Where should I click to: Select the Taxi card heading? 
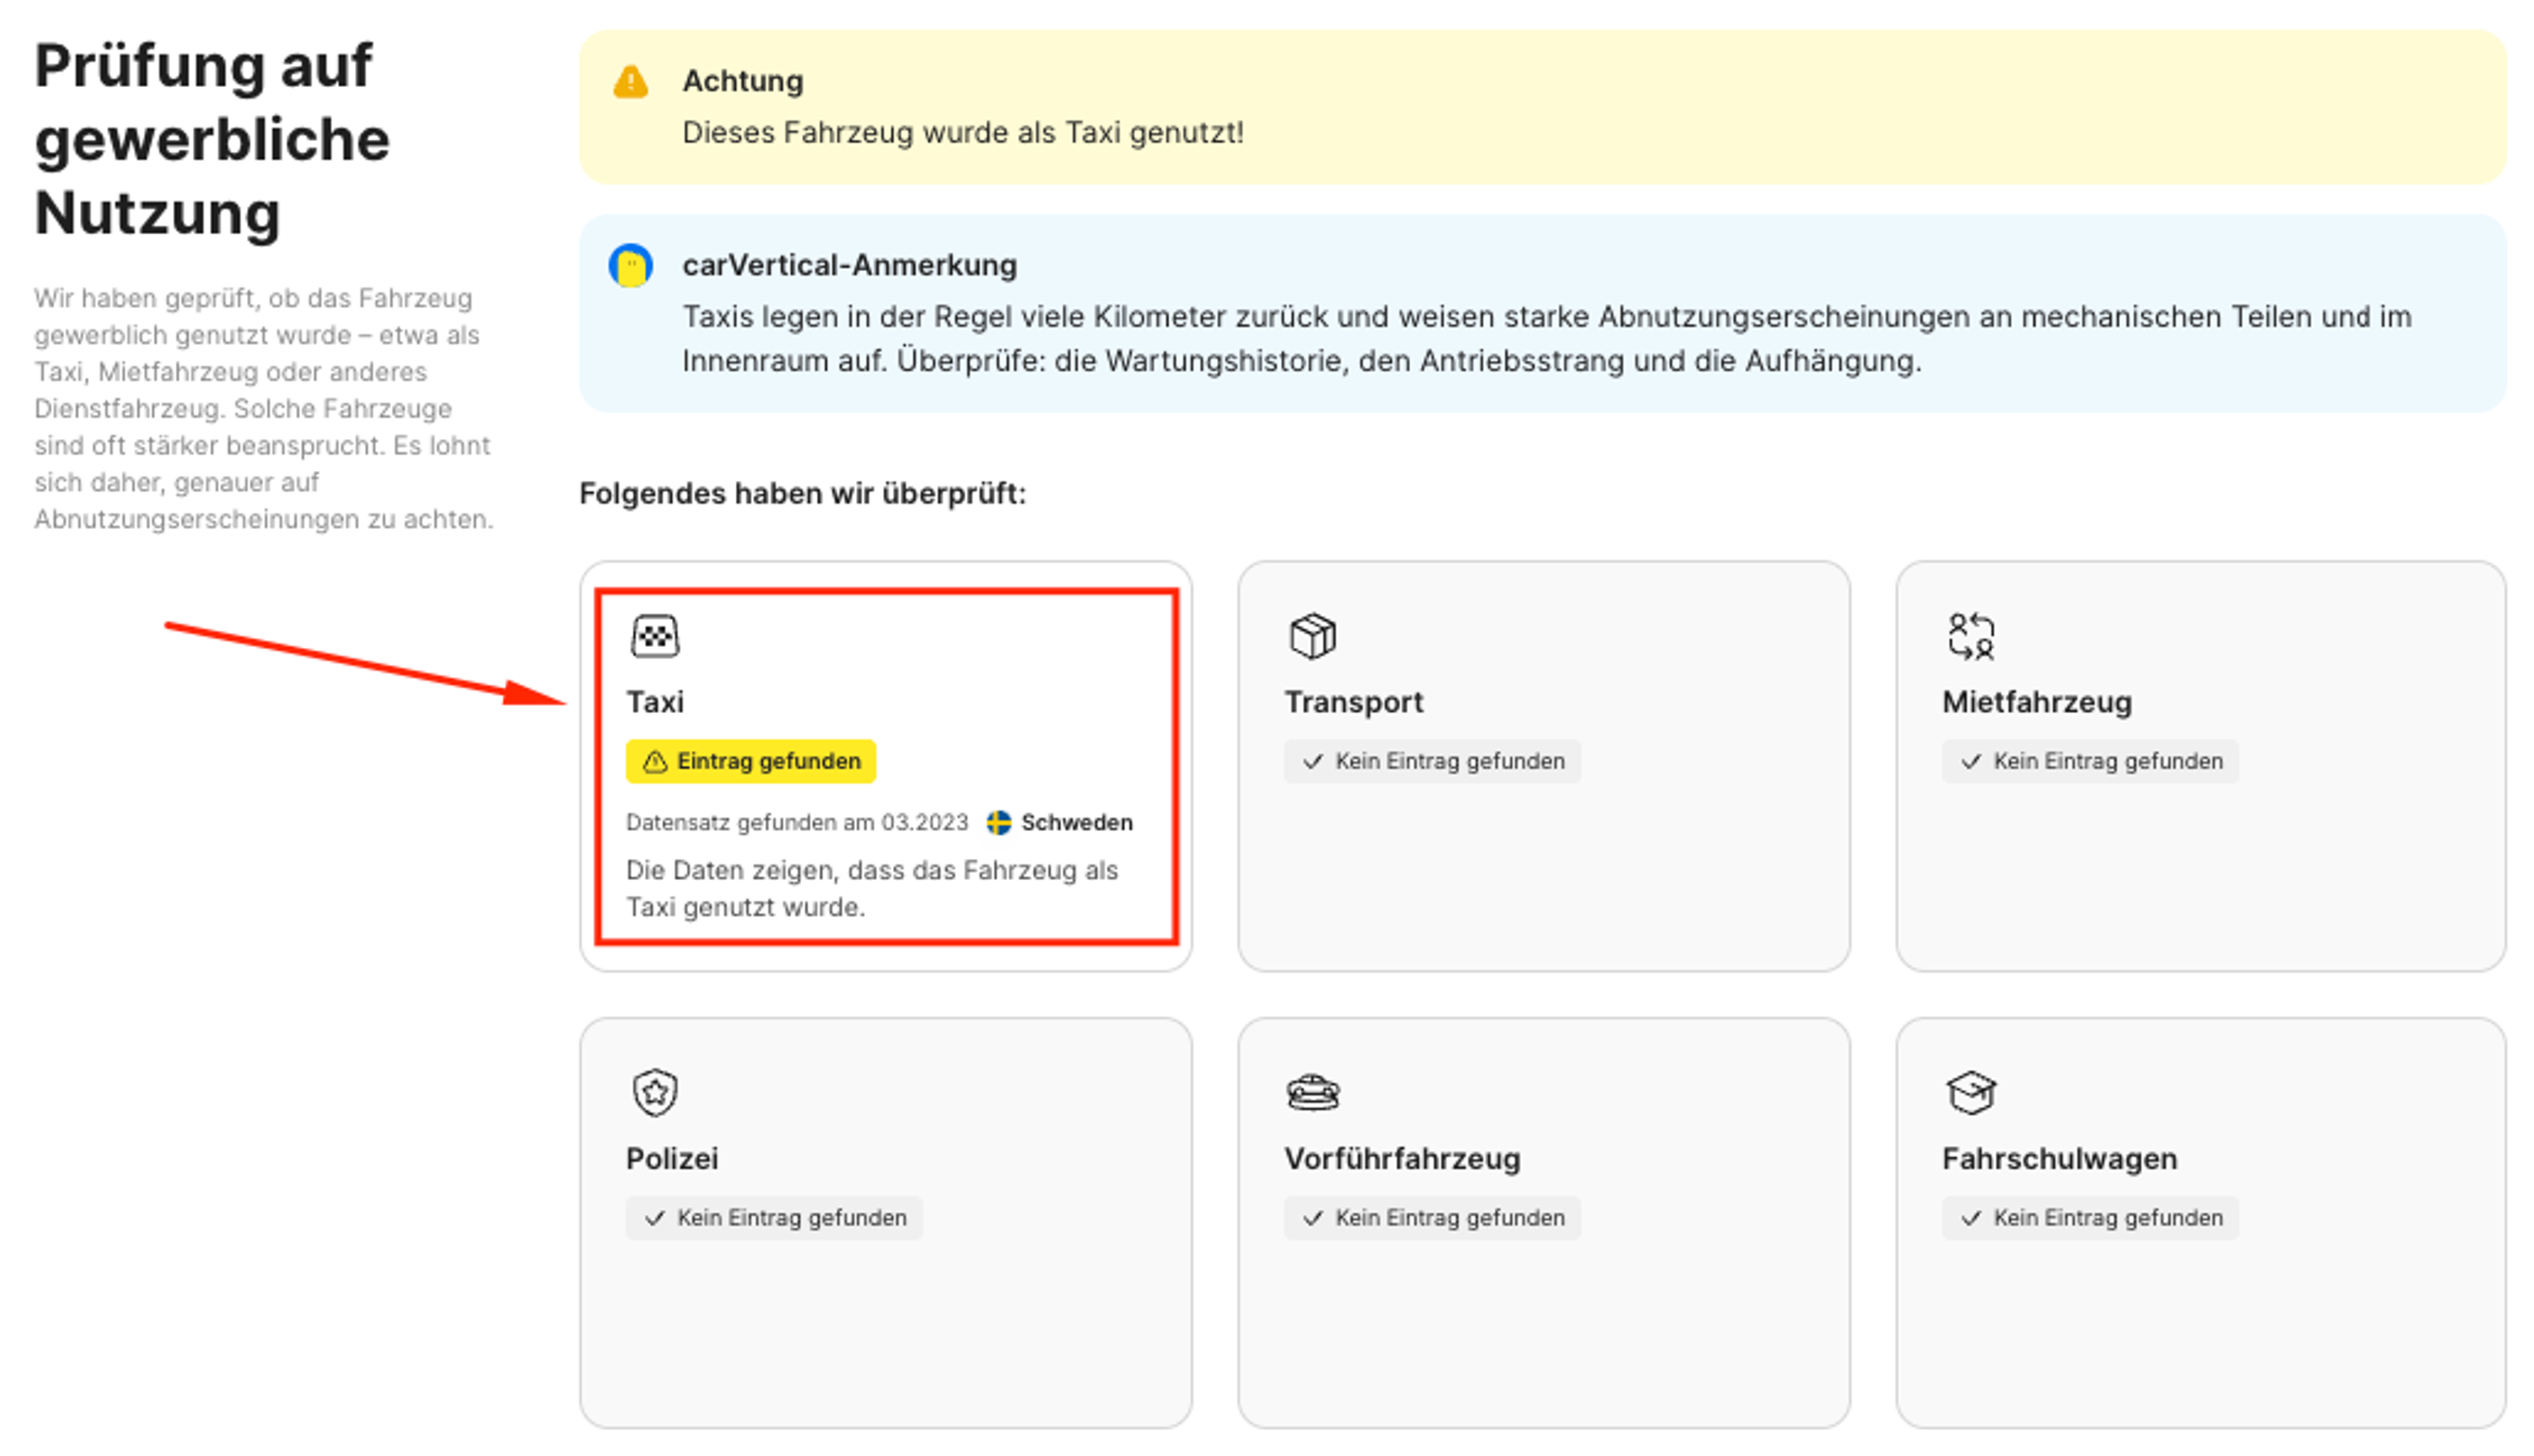(655, 701)
